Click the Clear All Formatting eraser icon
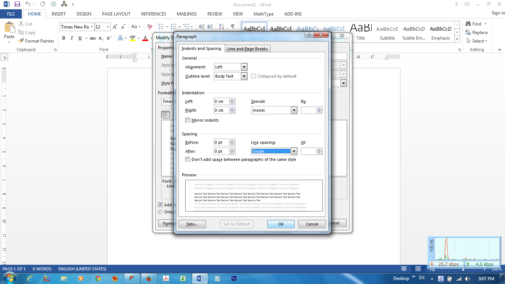The height and width of the screenshot is (284, 505). coord(150,27)
